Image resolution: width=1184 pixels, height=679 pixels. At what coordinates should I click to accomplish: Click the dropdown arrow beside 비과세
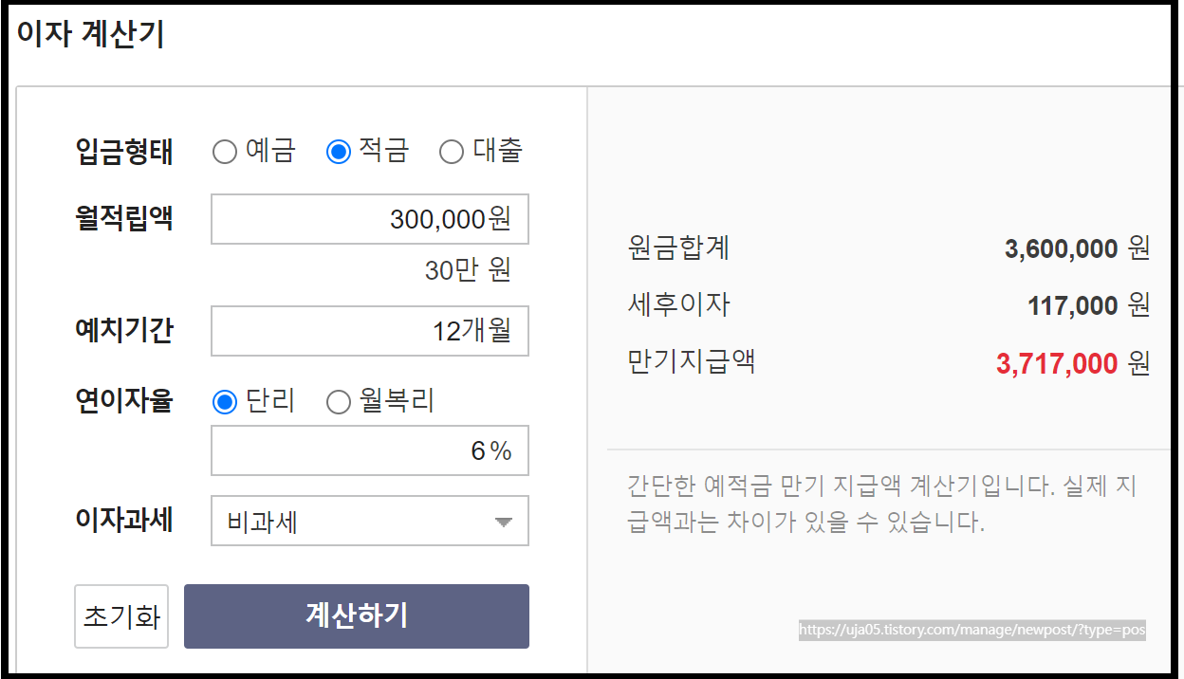tap(506, 521)
